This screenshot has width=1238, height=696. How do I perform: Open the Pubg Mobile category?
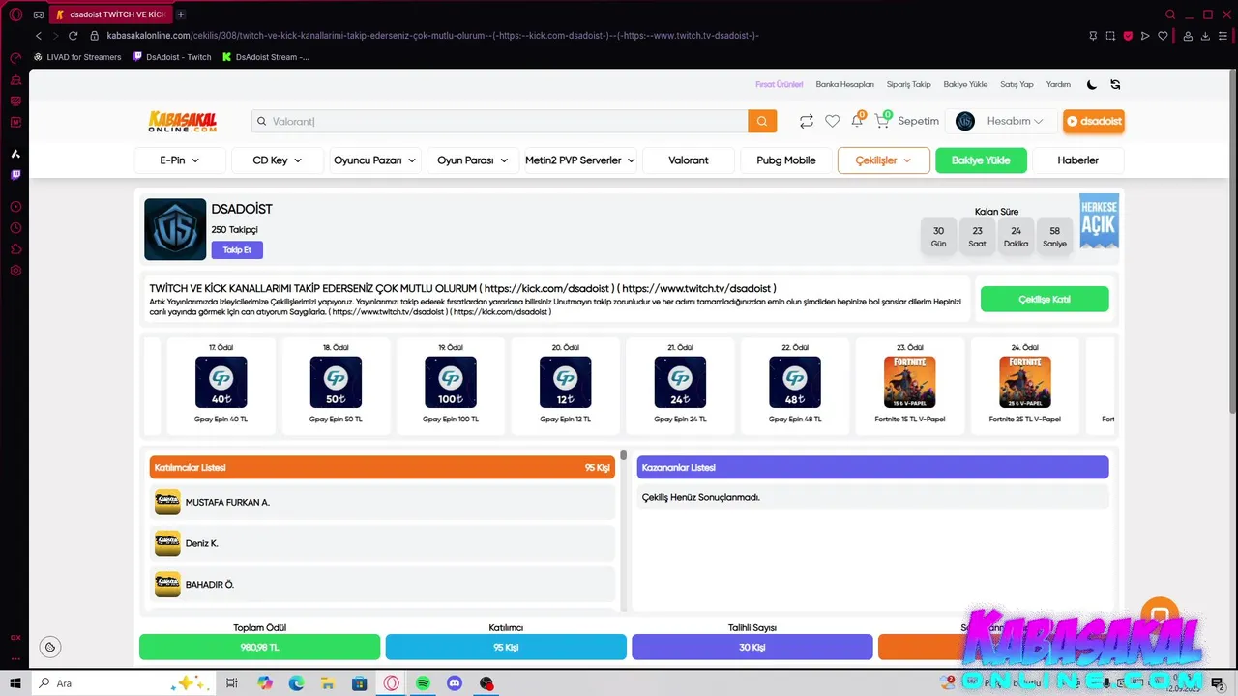pos(786,160)
